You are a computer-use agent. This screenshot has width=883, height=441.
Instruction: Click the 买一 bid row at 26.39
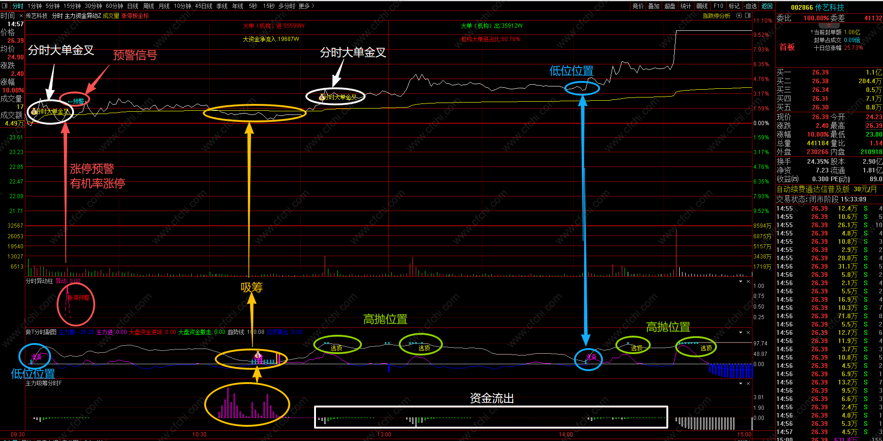pos(829,72)
